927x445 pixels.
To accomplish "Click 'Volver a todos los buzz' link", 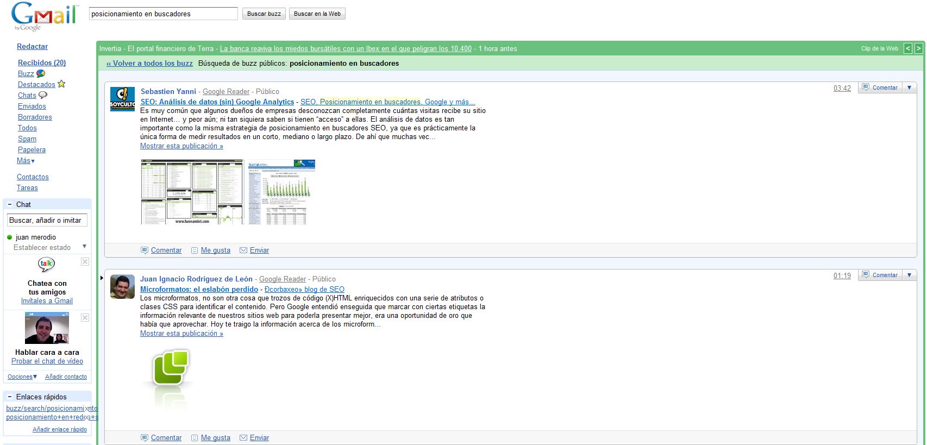I will point(149,63).
